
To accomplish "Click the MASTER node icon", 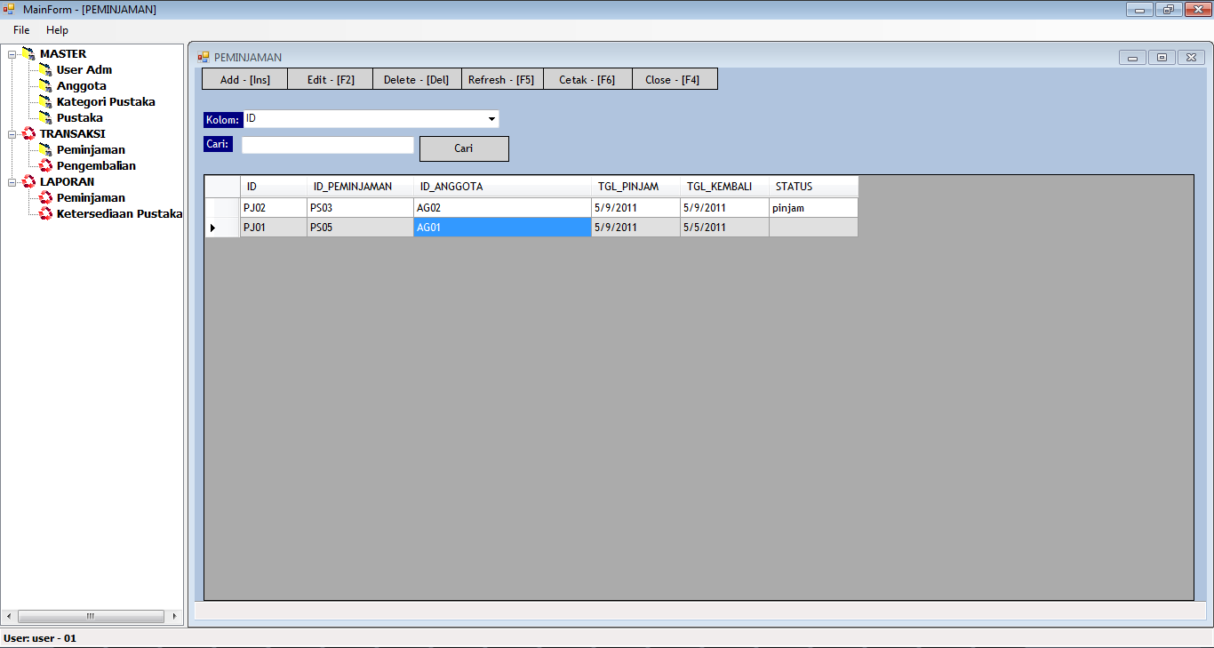I will pos(28,54).
